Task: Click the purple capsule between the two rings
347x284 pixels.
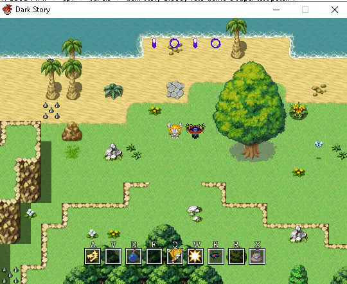Action: click(195, 43)
